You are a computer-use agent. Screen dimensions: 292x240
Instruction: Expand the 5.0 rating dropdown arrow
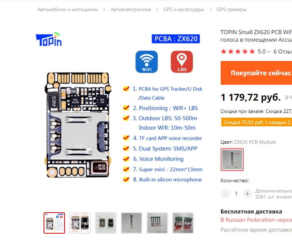pos(269,52)
